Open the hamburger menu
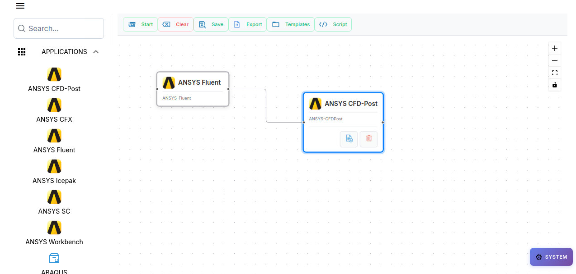Viewport: 576px width, 274px height. pos(20,6)
